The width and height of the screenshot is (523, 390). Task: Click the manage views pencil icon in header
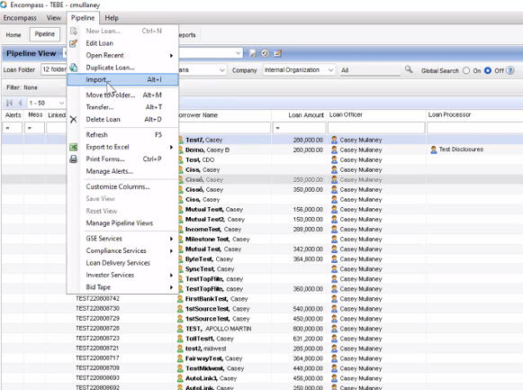(278, 53)
